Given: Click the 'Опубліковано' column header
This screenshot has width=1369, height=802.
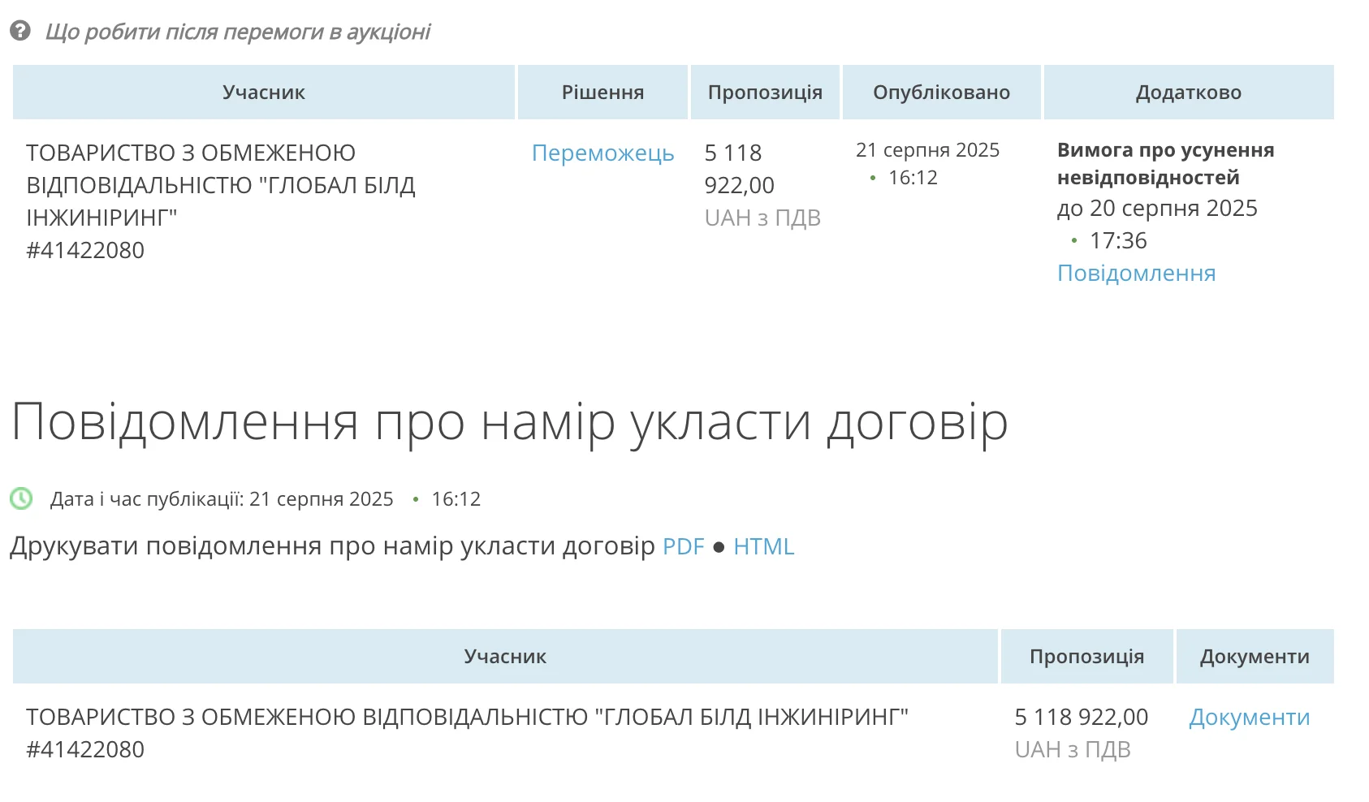Looking at the screenshot, I should [941, 93].
